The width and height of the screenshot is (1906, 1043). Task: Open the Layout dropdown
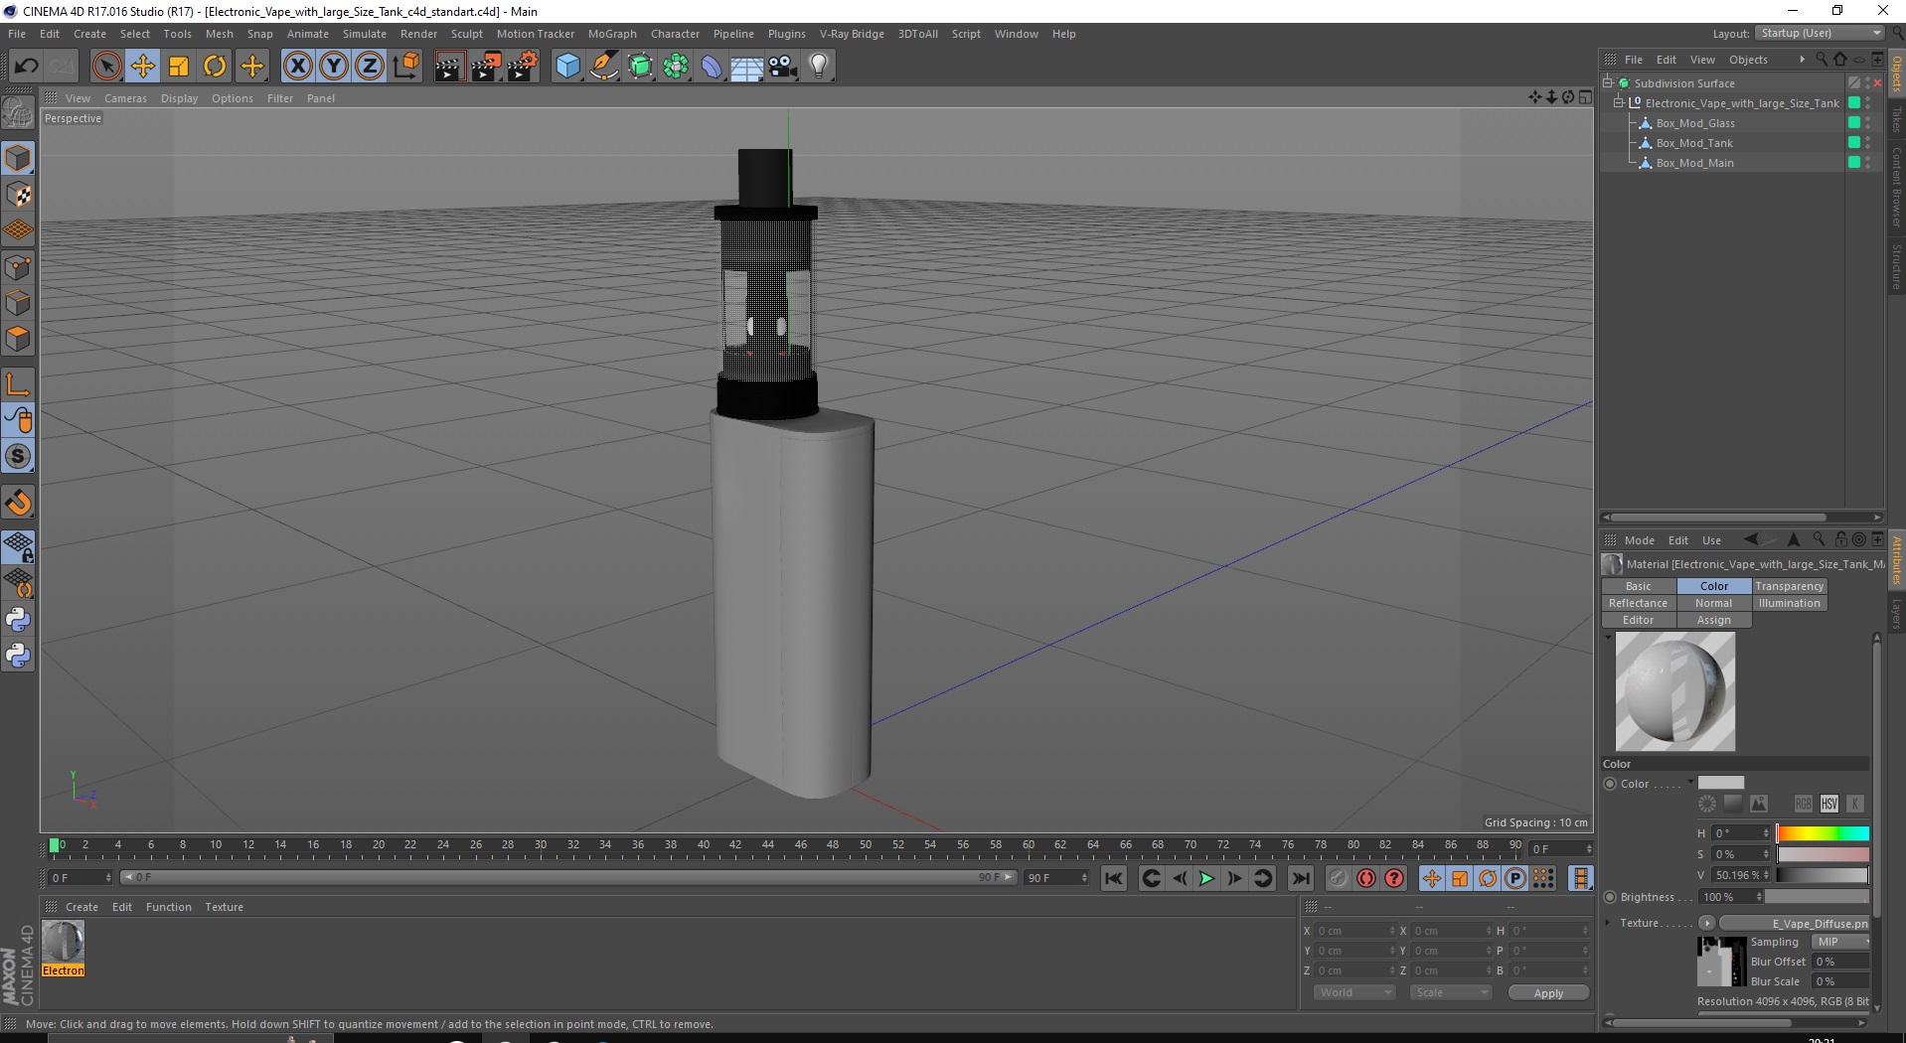click(1820, 33)
